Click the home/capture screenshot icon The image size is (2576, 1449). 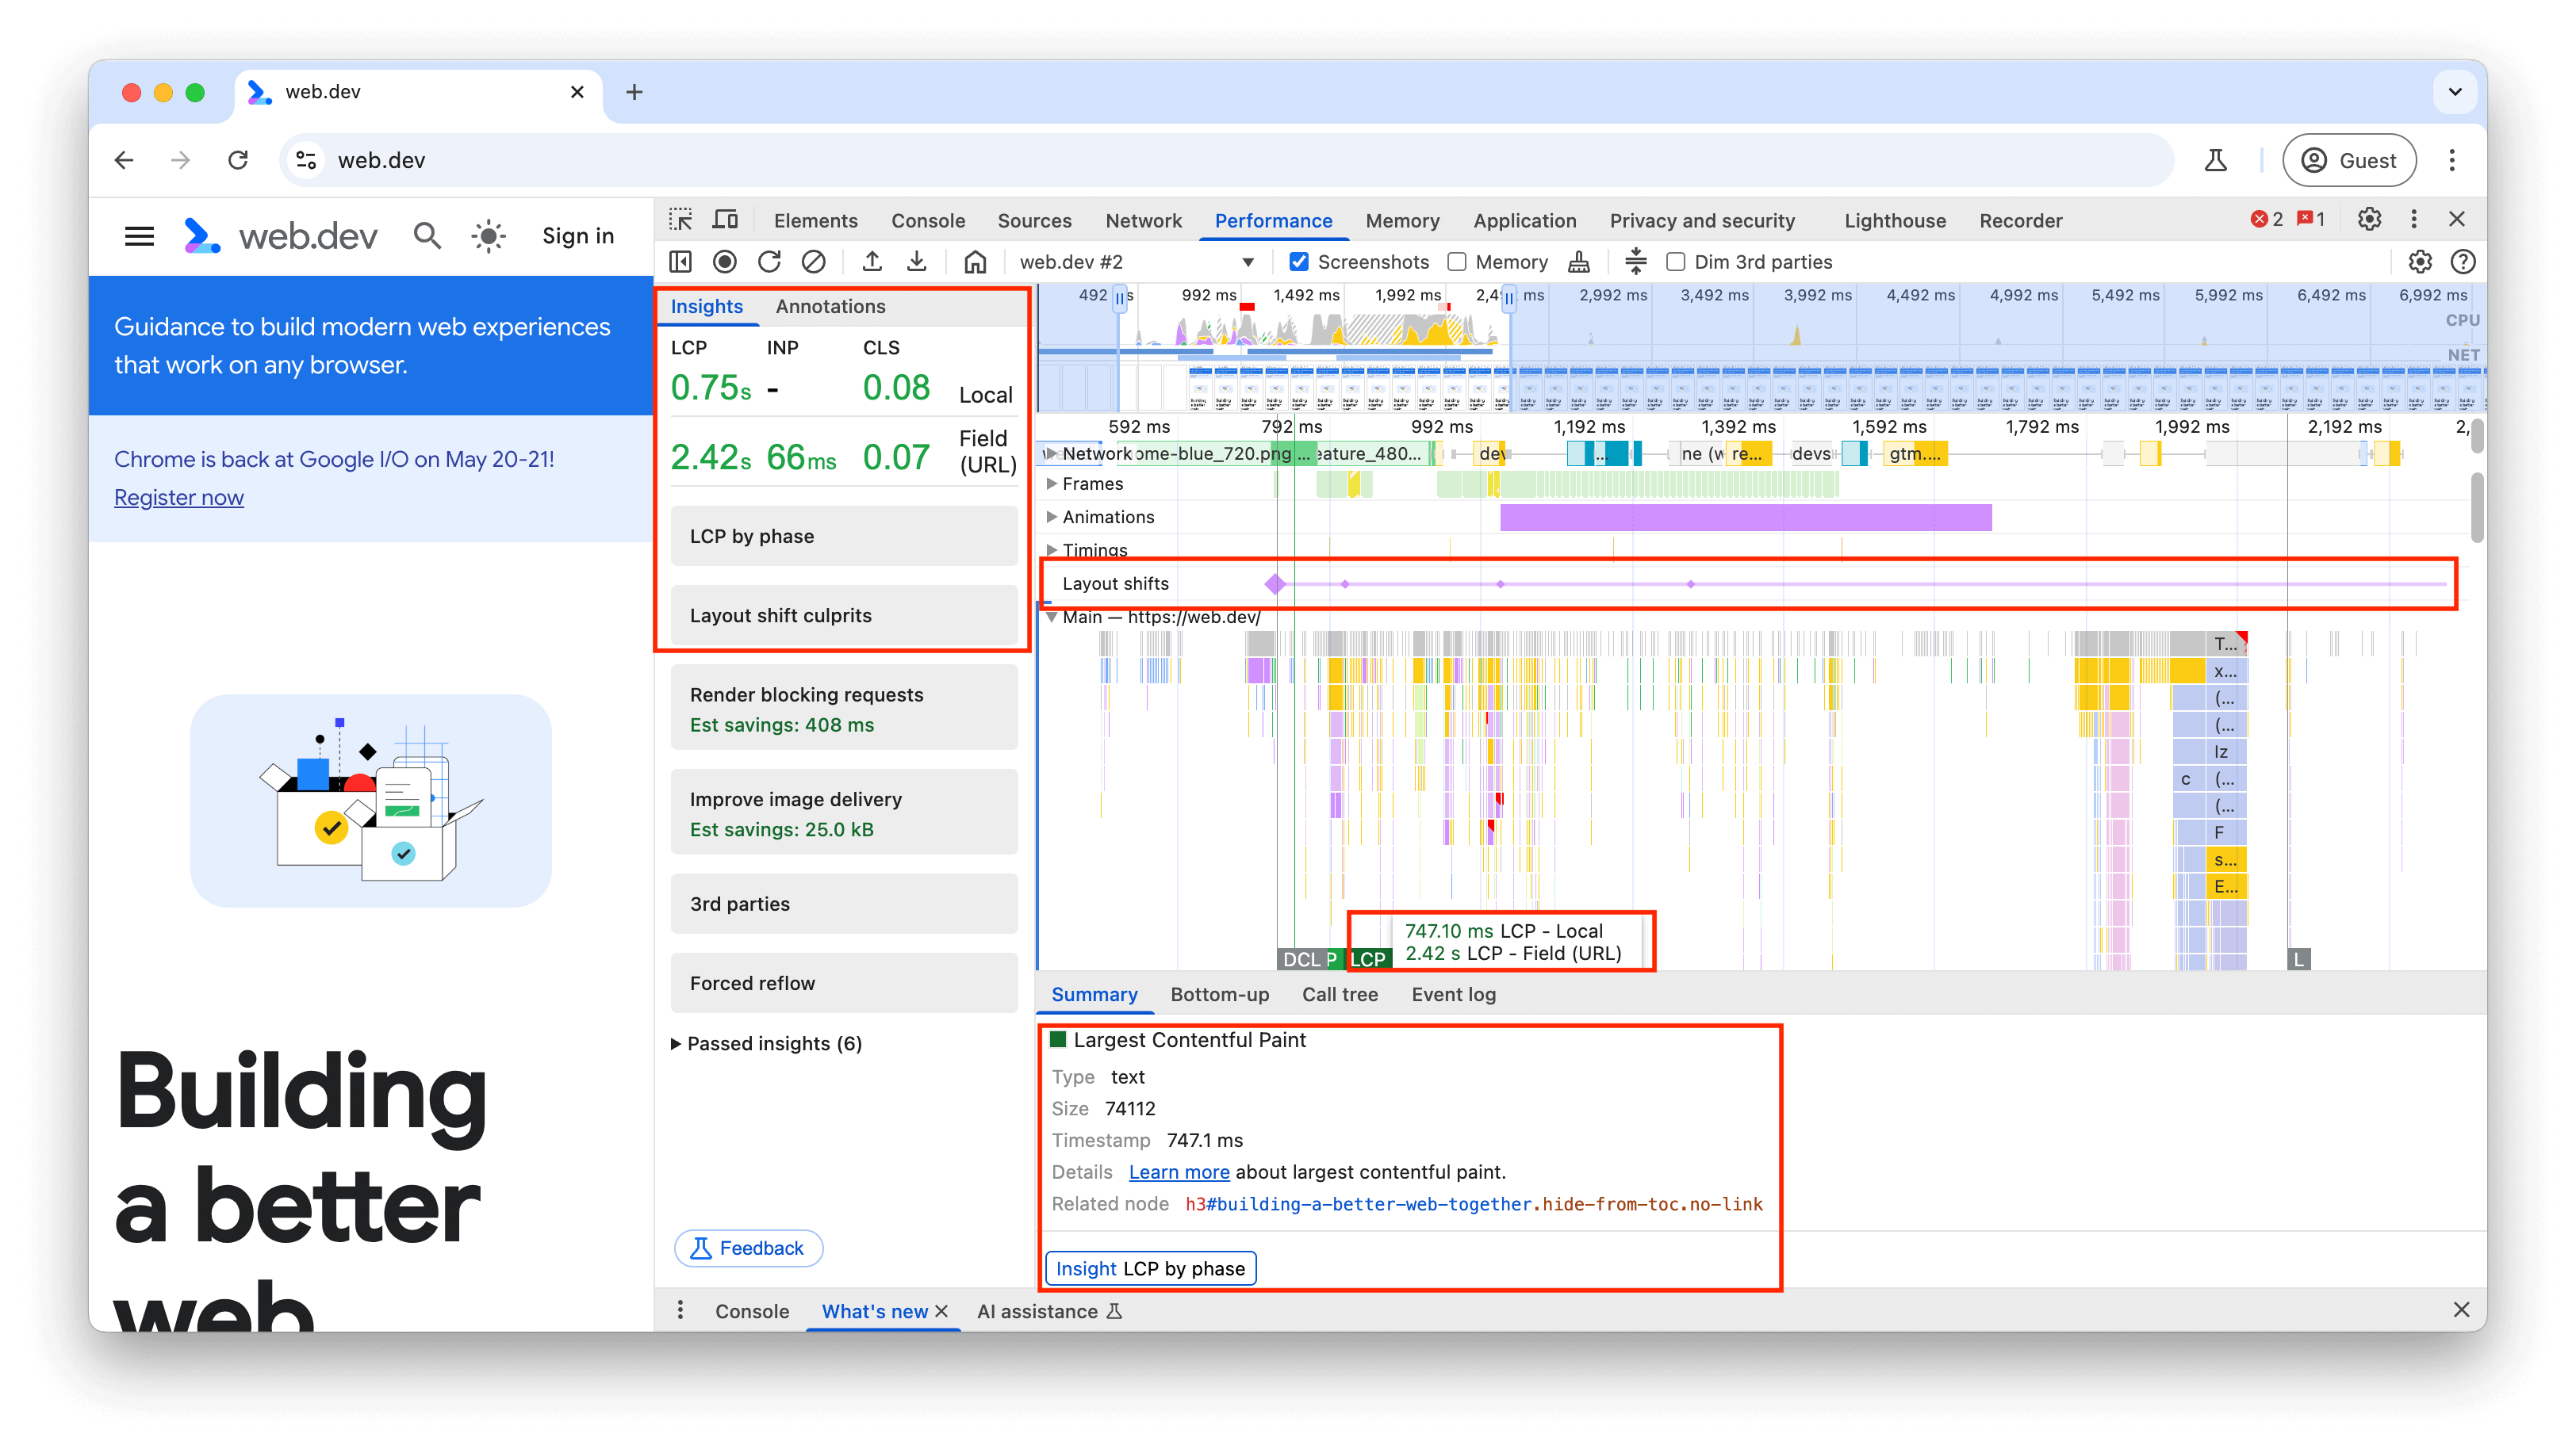[973, 262]
